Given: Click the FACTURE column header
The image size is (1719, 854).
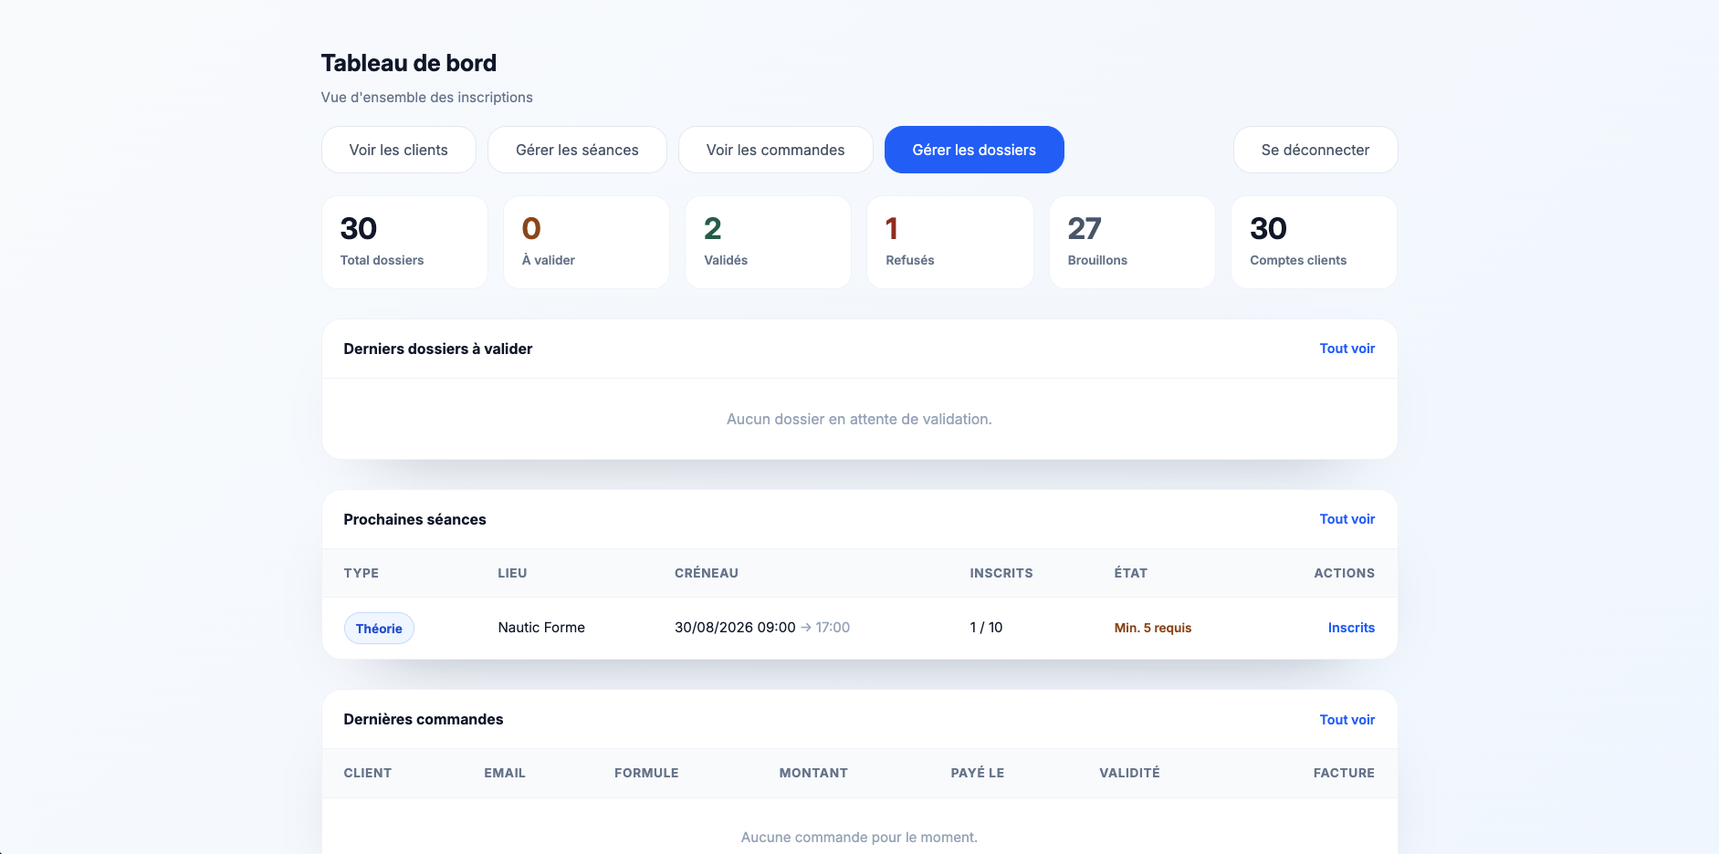Looking at the screenshot, I should pos(1344,773).
